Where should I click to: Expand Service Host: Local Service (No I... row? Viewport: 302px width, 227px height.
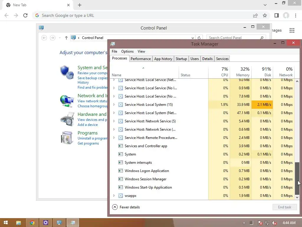(114, 88)
